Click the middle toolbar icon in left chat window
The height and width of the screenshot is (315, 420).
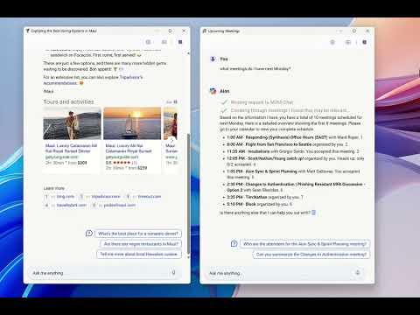tap(164, 42)
